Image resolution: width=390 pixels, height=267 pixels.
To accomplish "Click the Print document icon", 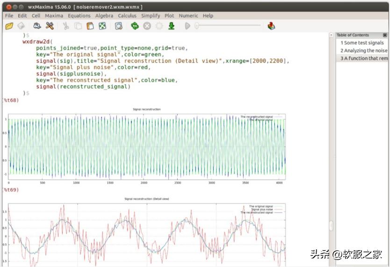I will pyautogui.click(x=37, y=26).
